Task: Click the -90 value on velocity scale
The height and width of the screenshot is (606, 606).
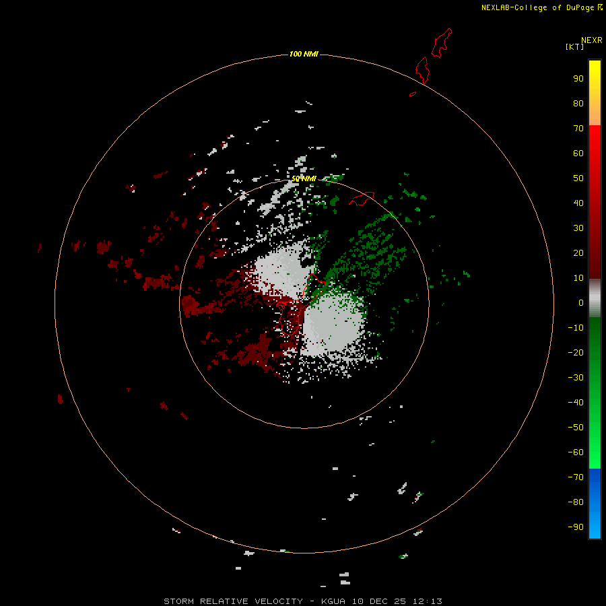Action: pyautogui.click(x=576, y=527)
